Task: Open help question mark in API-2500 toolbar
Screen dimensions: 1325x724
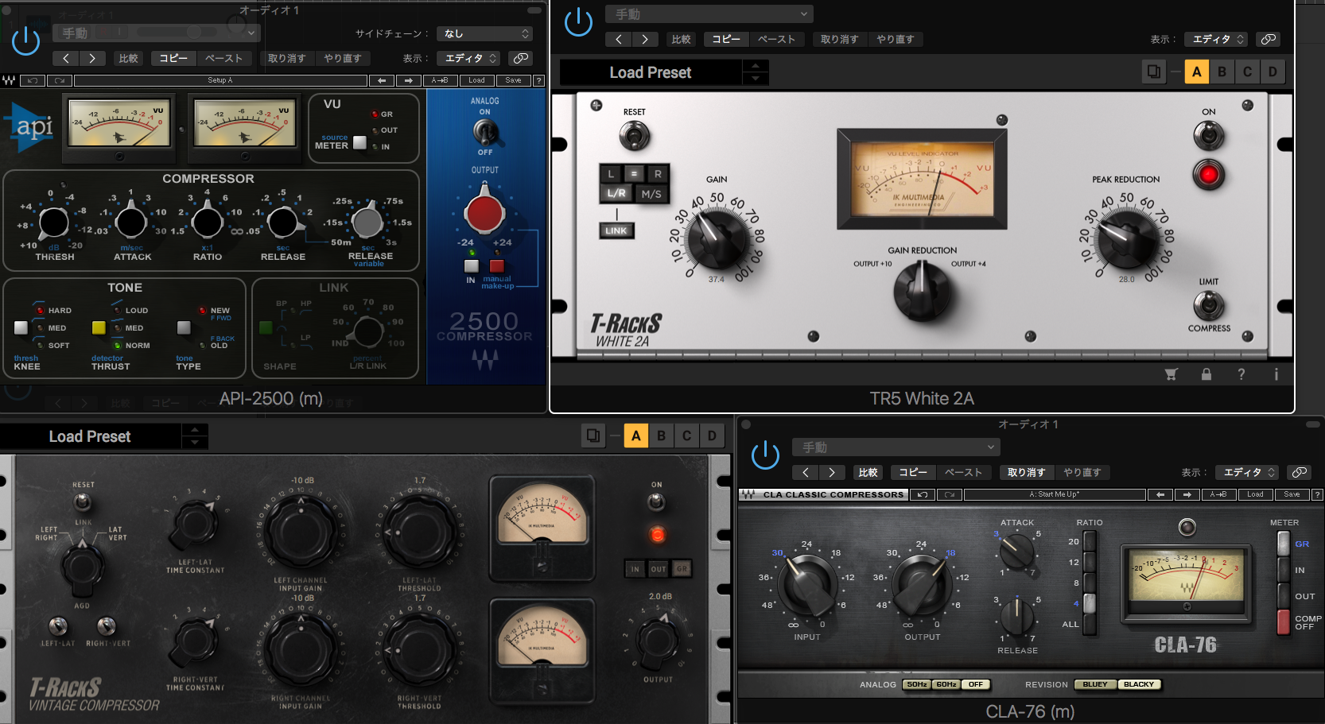Action: pos(538,80)
